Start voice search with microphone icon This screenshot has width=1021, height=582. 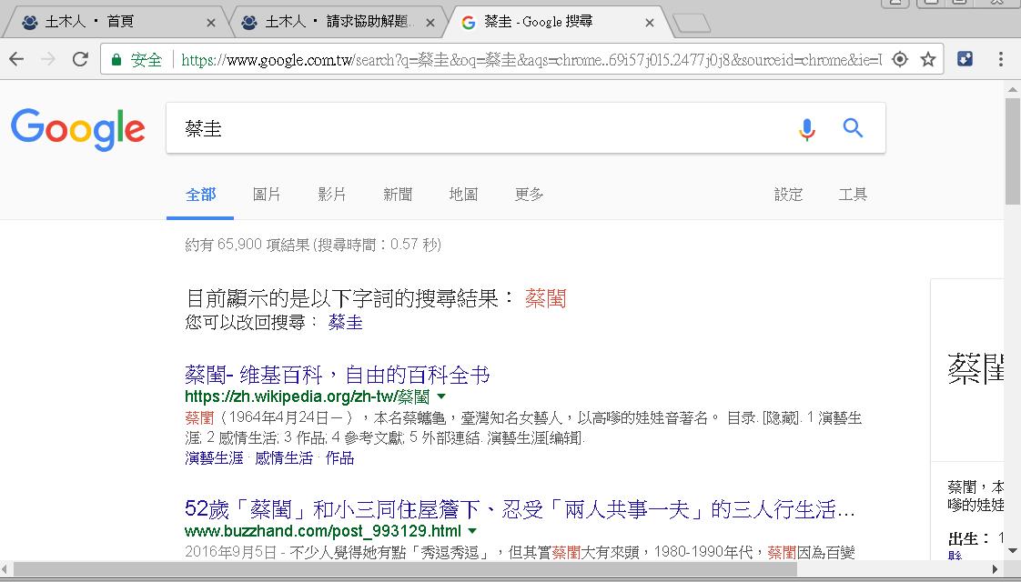[x=807, y=129]
